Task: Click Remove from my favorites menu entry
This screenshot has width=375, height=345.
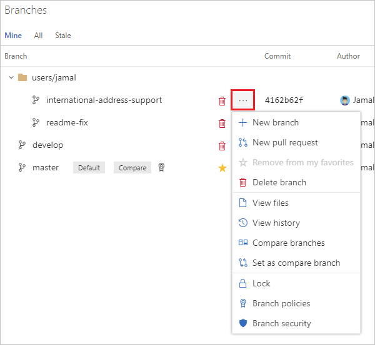Action: [296, 163]
